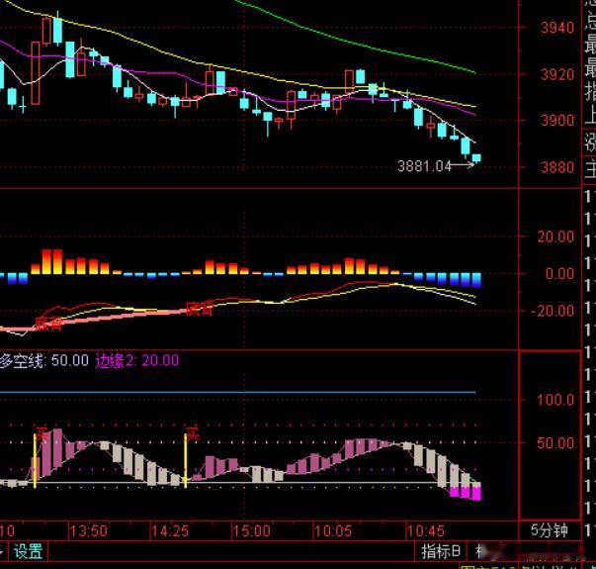
Task: Click the 10:45 time axis label
Action: click(x=426, y=530)
